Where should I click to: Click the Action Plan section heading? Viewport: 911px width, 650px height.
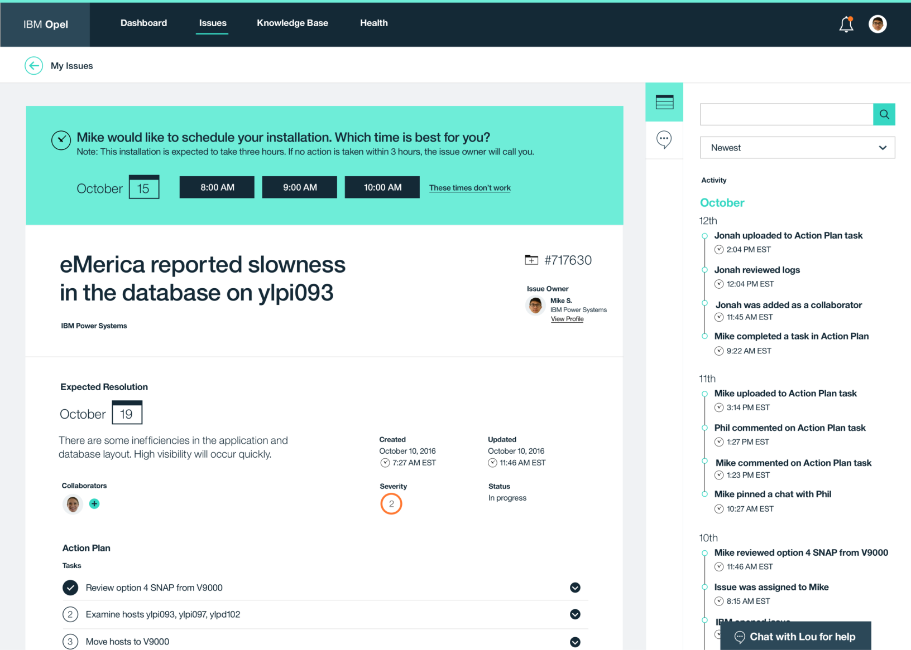(x=87, y=548)
